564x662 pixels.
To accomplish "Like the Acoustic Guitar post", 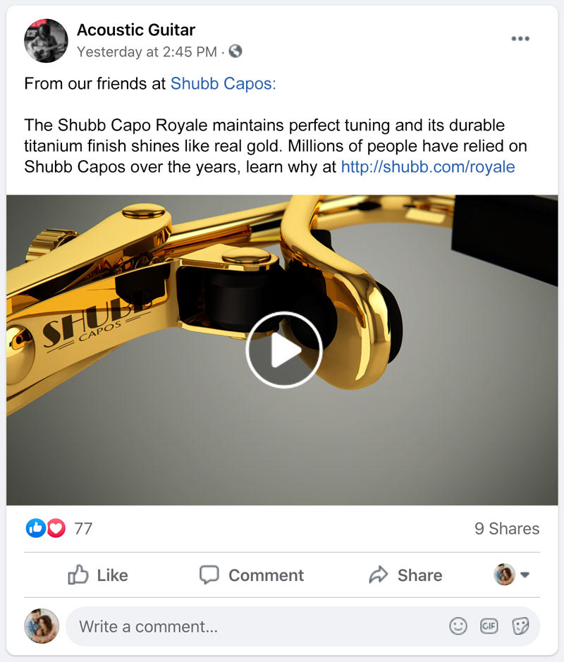I will pyautogui.click(x=98, y=575).
